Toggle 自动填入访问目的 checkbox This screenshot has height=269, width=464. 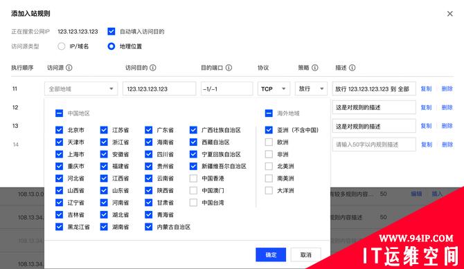click(x=111, y=31)
